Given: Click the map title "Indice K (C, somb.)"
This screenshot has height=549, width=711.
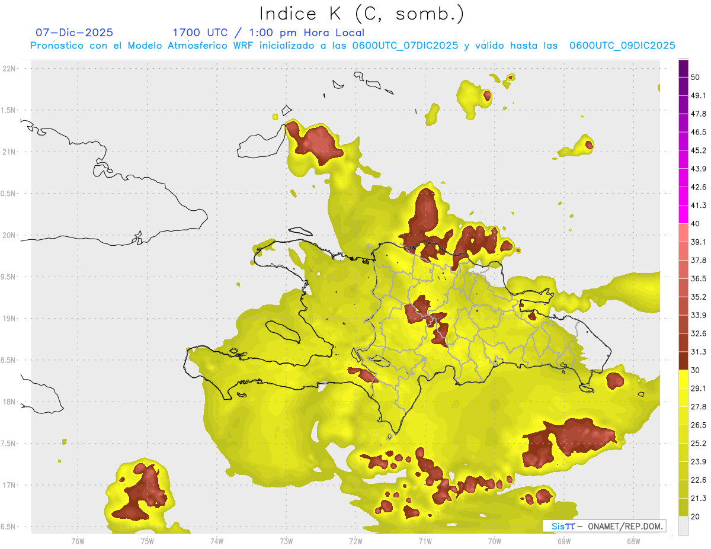Looking at the screenshot, I should (x=362, y=14).
